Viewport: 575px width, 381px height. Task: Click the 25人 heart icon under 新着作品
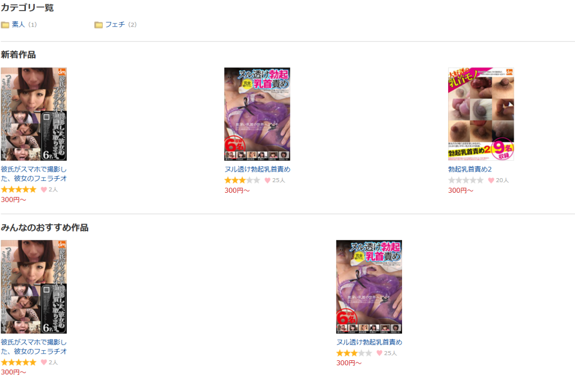267,180
